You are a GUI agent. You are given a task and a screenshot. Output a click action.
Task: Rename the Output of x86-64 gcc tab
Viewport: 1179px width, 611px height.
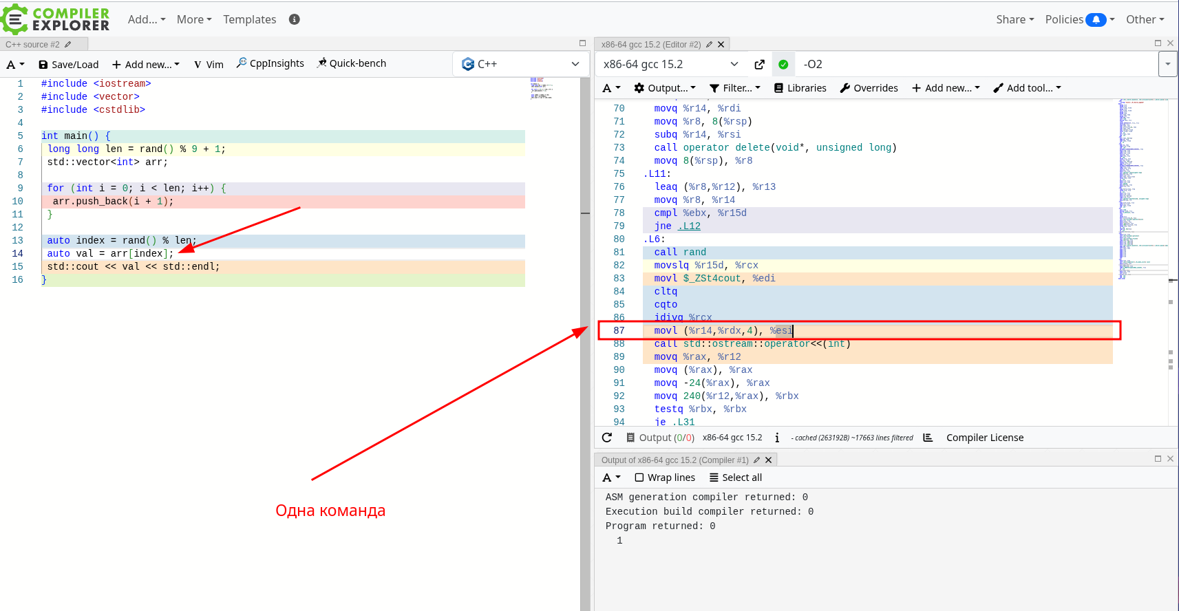coord(756,460)
